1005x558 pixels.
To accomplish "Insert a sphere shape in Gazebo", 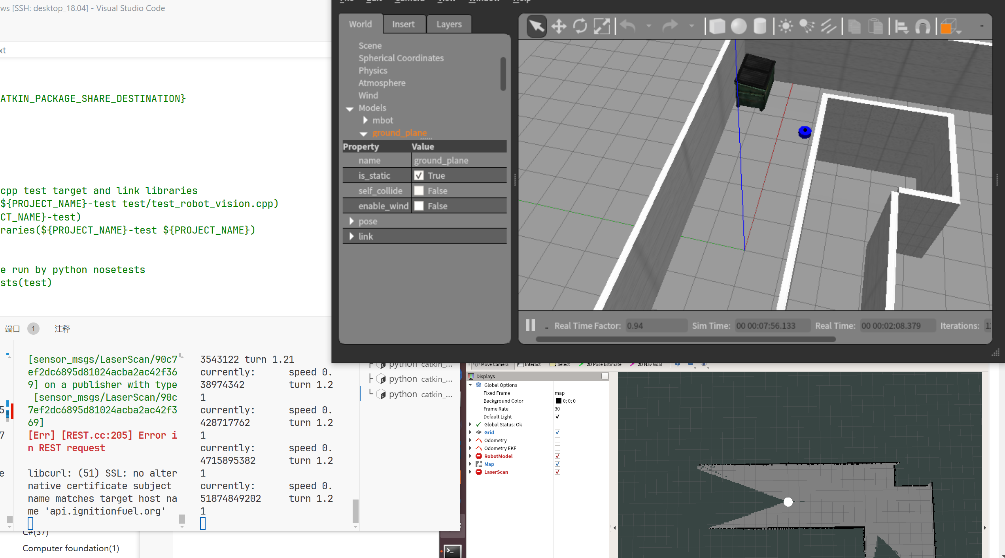I will click(x=739, y=26).
